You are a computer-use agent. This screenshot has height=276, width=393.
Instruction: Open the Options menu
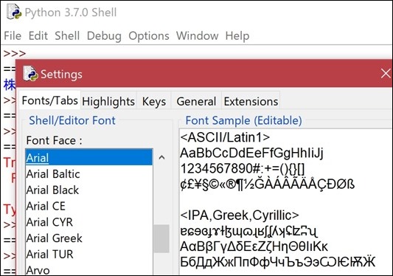coord(149,36)
